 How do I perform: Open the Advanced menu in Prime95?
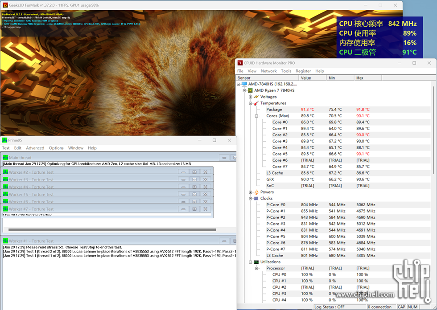pos(35,148)
